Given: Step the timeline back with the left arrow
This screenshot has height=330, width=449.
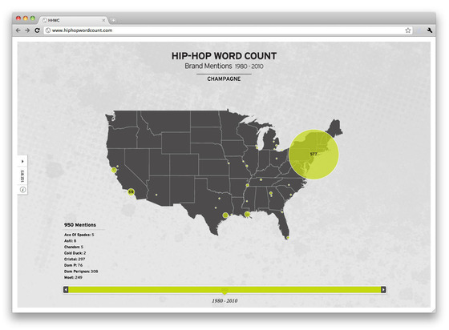Looking at the screenshot, I should pos(66,290).
